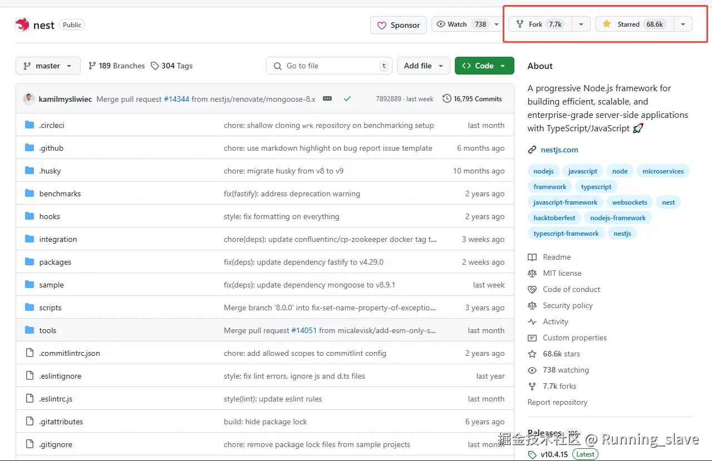Click the star icon beside 68.6k stars

point(532,354)
